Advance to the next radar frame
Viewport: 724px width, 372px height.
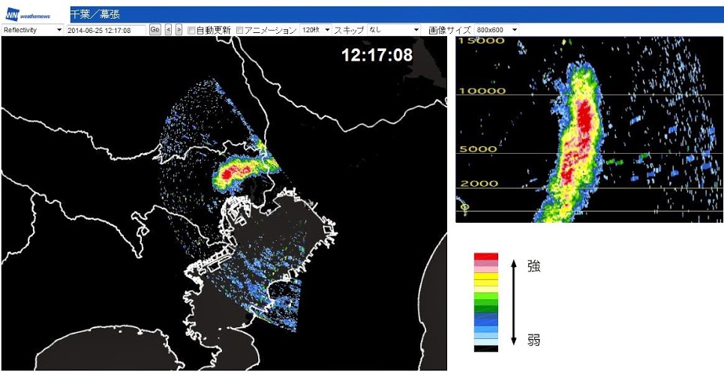point(179,30)
